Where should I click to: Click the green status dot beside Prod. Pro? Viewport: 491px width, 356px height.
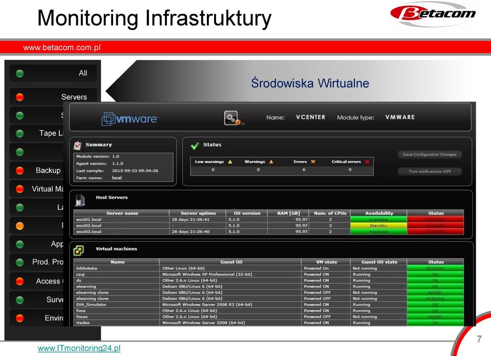pos(20,262)
